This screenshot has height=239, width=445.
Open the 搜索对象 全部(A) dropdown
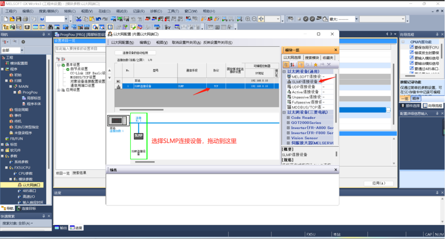click(18, 223)
